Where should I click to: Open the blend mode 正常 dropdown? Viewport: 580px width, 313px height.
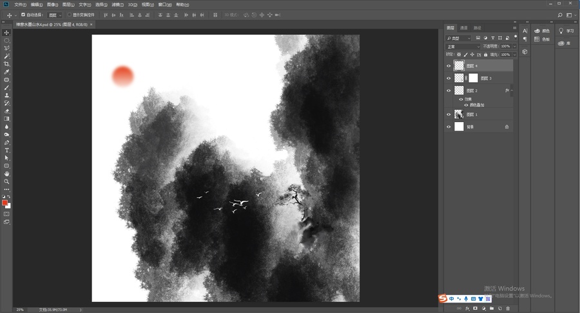463,46
